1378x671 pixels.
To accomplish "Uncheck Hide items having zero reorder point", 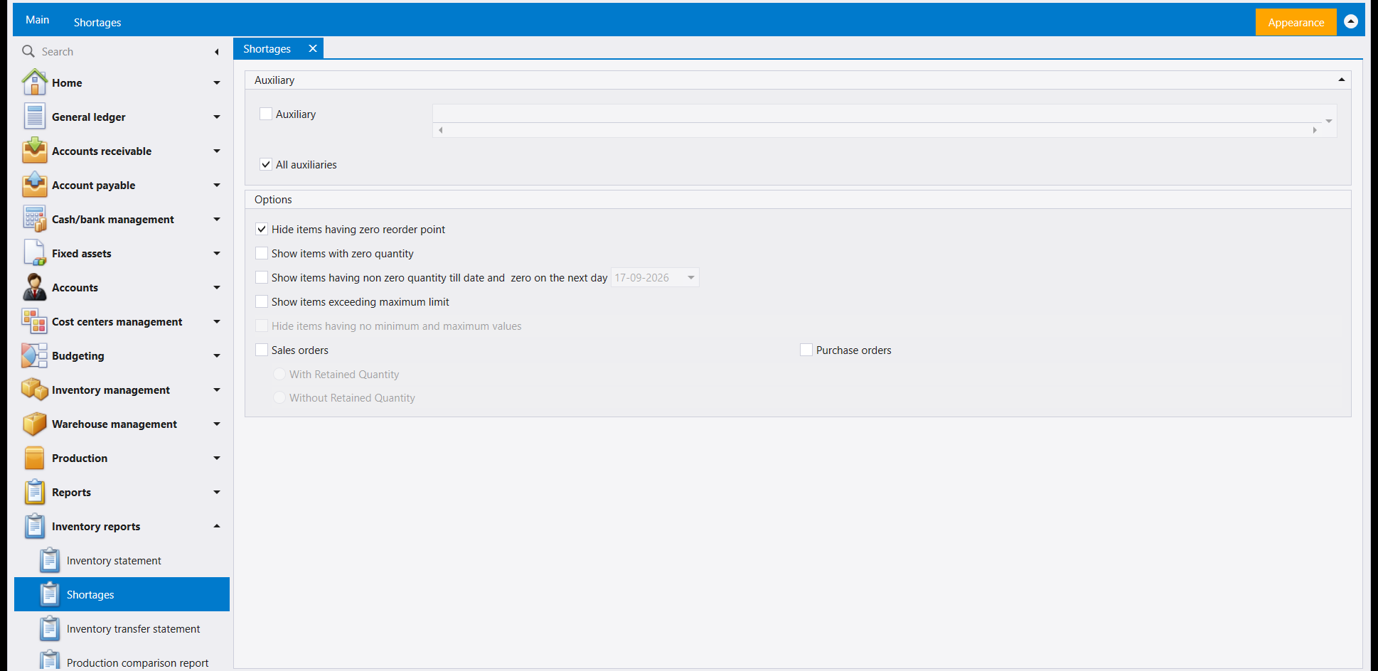I will coord(262,229).
